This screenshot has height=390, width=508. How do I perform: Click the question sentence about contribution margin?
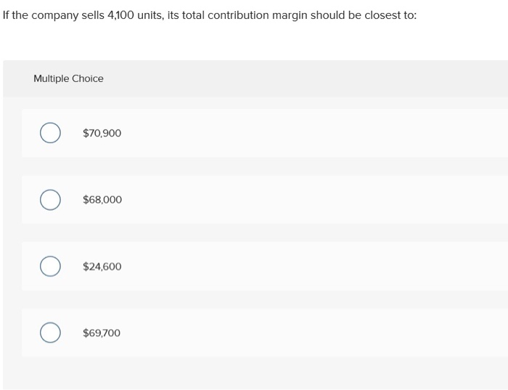pos(210,15)
